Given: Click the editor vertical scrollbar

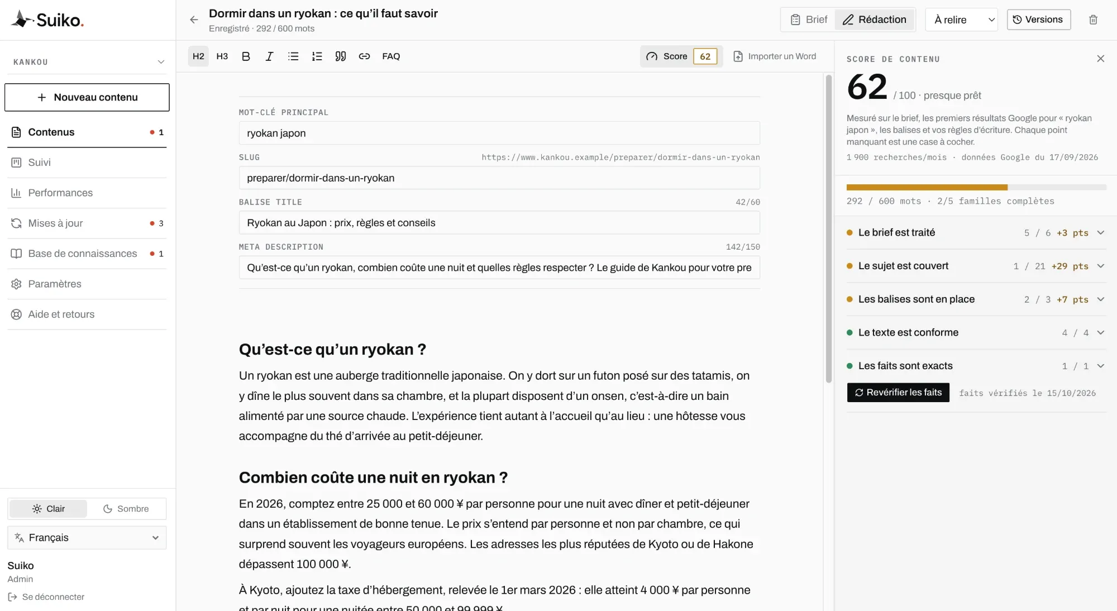Looking at the screenshot, I should [829, 229].
